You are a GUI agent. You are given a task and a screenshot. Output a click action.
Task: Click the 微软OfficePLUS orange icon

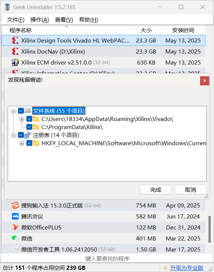(x=15, y=227)
